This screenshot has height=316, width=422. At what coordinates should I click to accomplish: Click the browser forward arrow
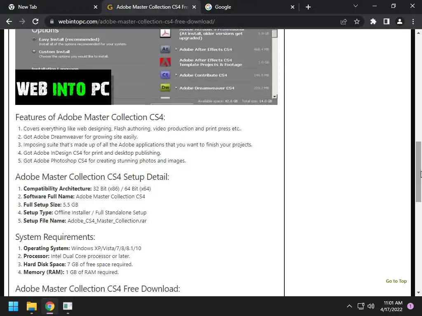pyautogui.click(x=22, y=21)
